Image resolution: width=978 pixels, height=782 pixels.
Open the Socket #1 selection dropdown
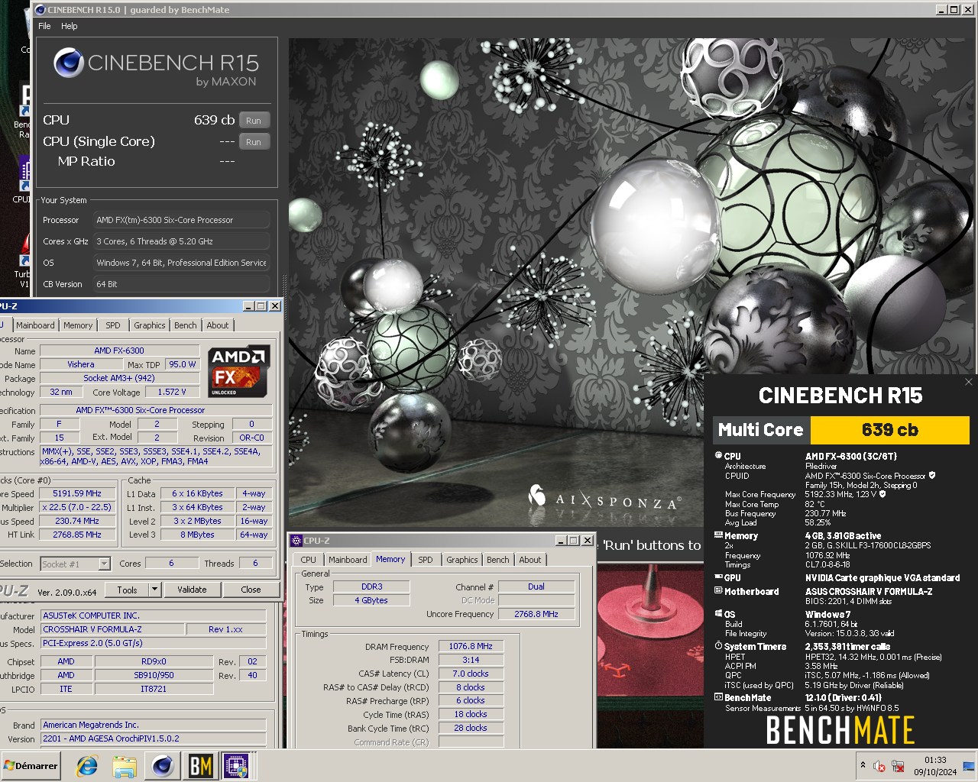(x=104, y=564)
